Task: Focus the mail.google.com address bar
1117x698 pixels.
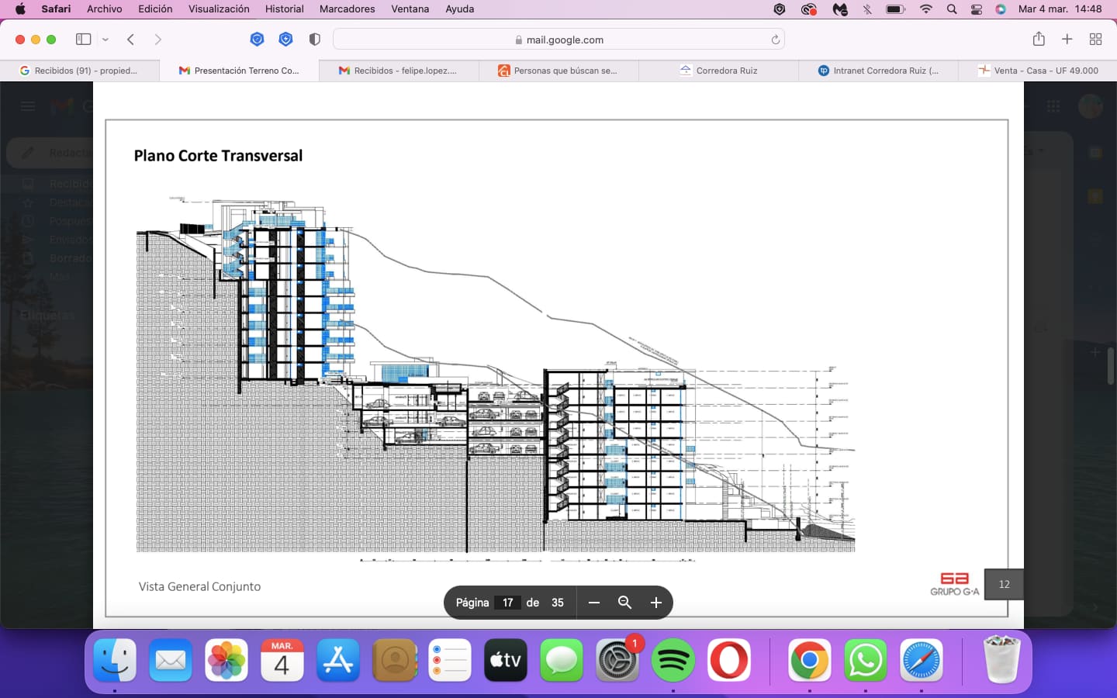Action: [558, 40]
